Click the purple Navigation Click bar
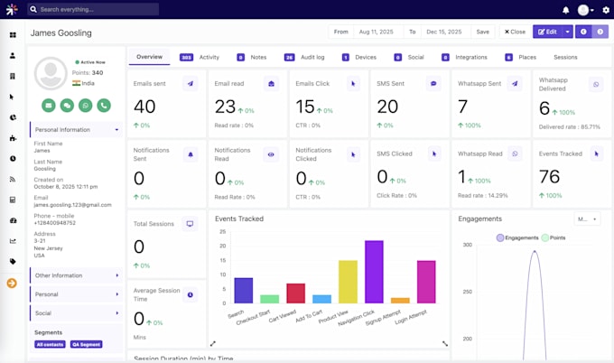614x363 pixels. (374, 272)
